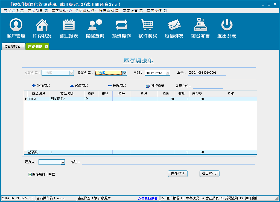Viewport: 280px width, 202px height.
Task: Click the 条码(F2) input field
Action: (x=208, y=86)
